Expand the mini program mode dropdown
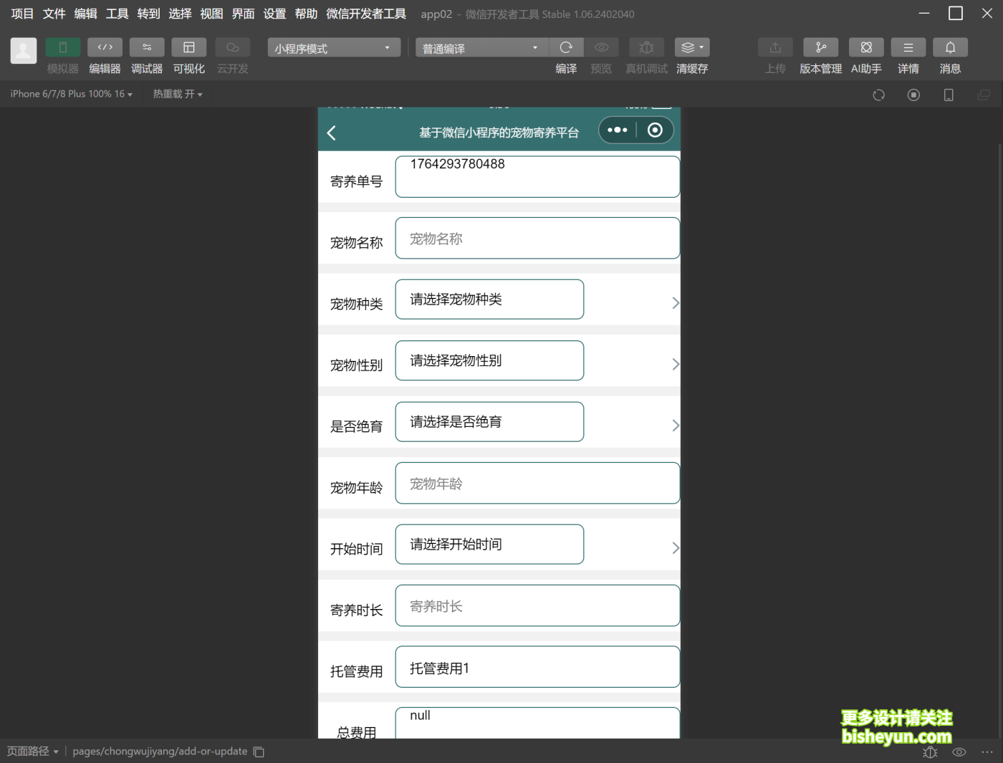The width and height of the screenshot is (1003, 763). (332, 48)
